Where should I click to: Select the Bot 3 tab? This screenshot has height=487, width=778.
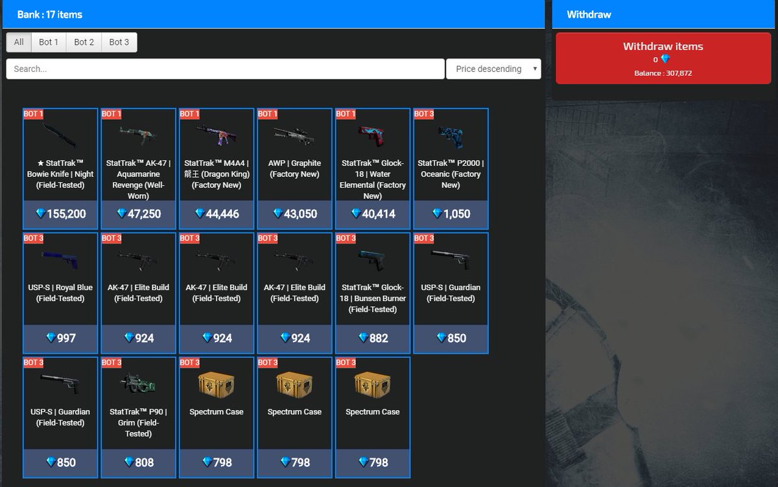click(x=119, y=41)
